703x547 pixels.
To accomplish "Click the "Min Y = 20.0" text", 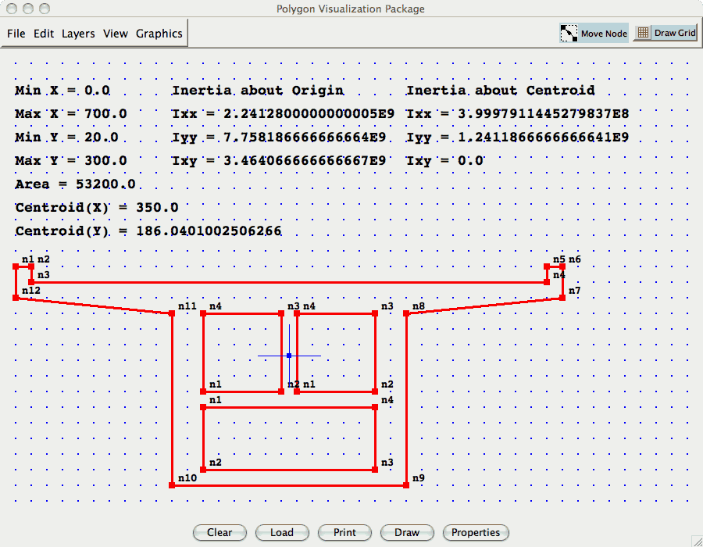I will [x=67, y=138].
